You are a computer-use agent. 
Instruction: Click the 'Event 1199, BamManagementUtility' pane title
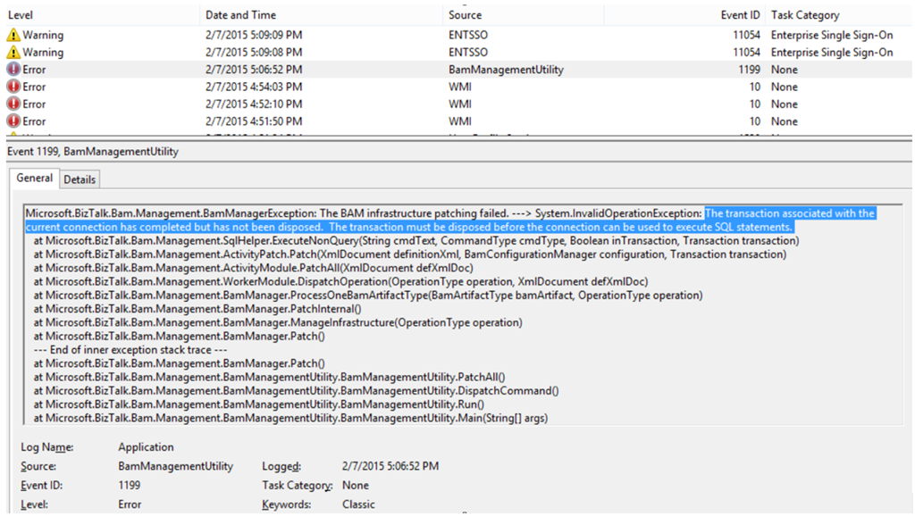click(x=93, y=152)
